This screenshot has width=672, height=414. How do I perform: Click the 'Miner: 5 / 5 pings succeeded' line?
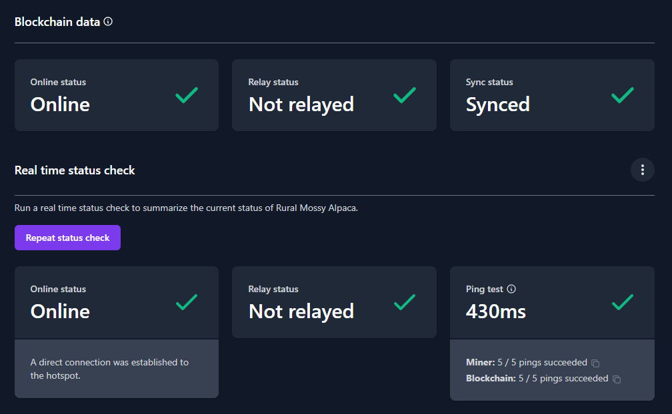(x=526, y=362)
